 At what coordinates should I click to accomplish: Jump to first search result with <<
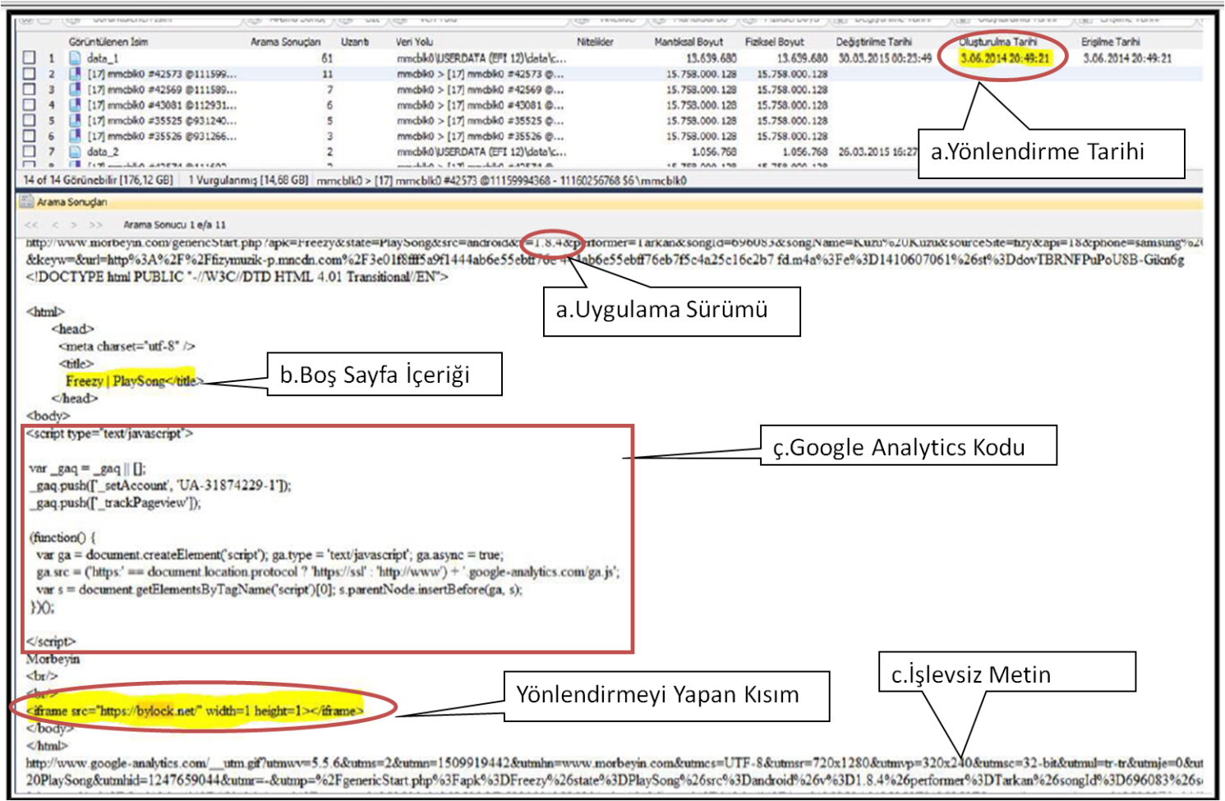click(x=31, y=225)
